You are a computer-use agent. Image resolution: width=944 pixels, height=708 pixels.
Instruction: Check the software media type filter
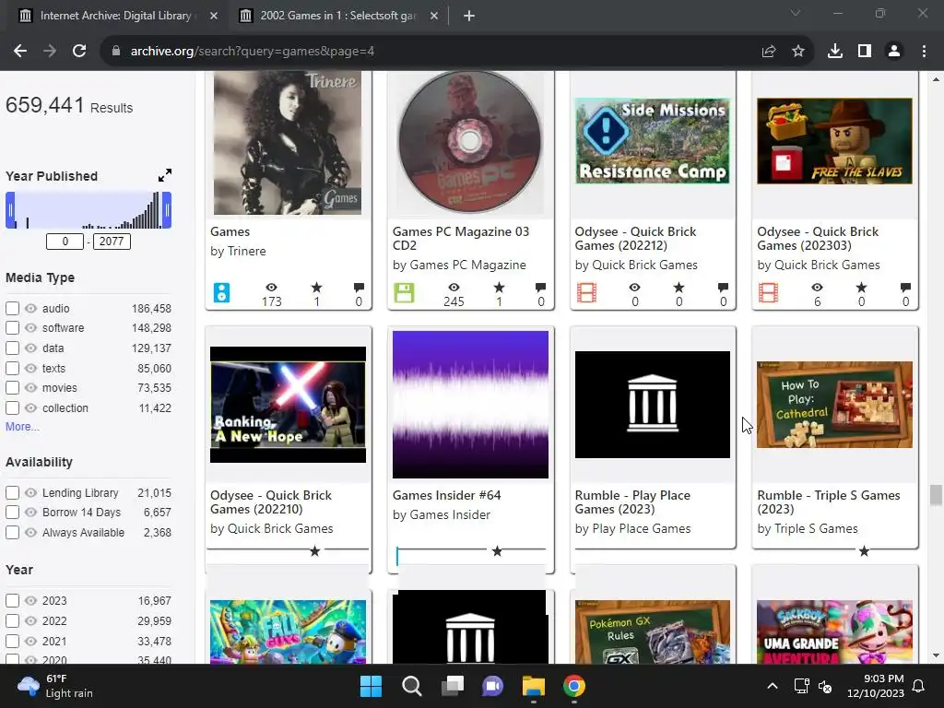12,328
